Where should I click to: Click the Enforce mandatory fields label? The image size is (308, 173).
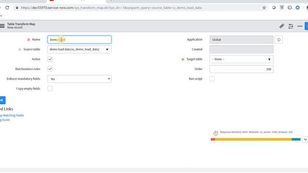(24, 79)
